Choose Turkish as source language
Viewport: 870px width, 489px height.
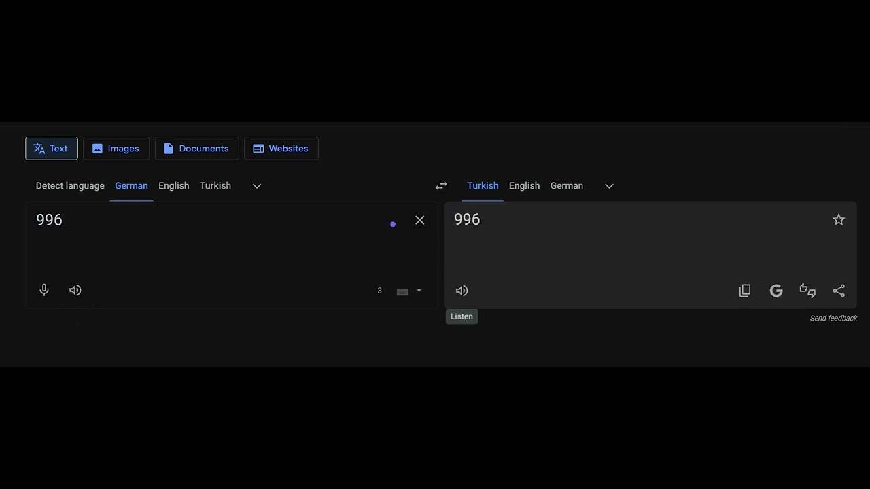215,186
